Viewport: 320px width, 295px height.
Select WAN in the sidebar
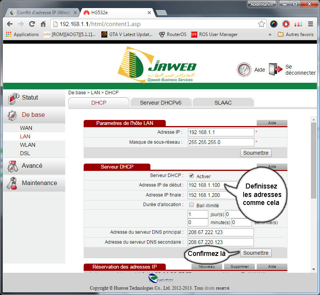(x=26, y=128)
